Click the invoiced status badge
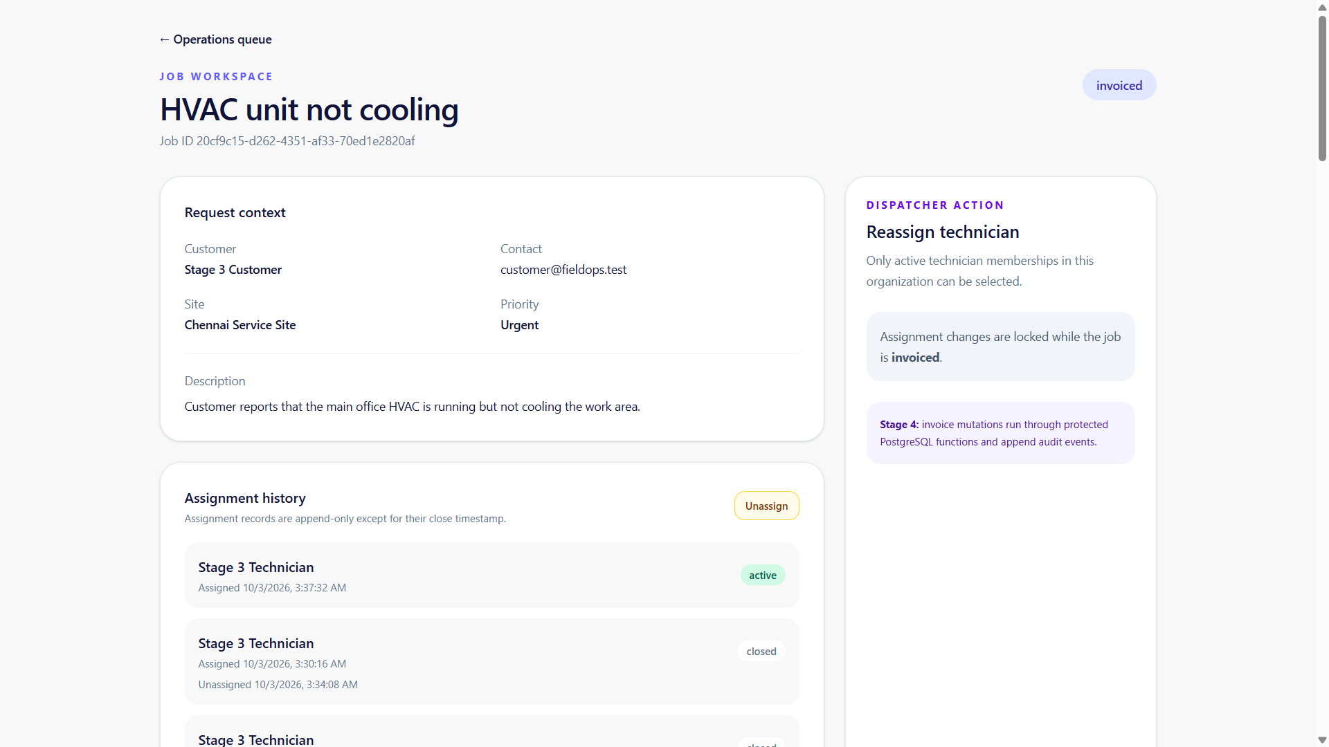 (1119, 85)
